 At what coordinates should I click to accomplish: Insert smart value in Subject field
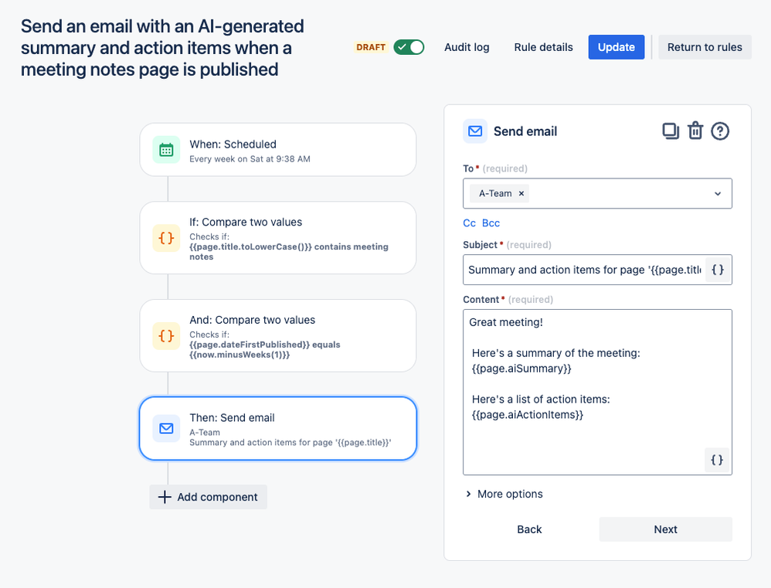point(718,270)
